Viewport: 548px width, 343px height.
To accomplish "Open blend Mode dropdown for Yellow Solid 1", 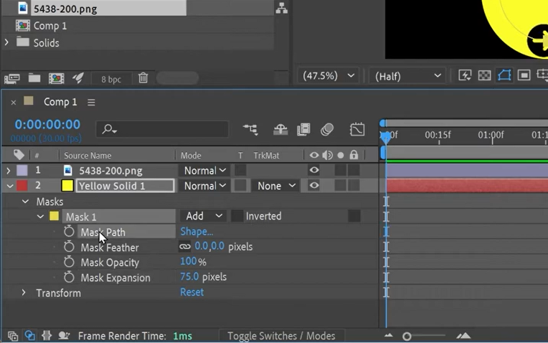I will point(204,186).
